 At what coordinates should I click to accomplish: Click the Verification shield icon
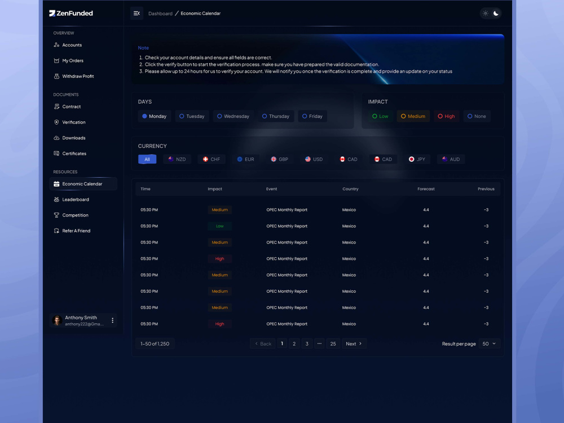click(56, 122)
